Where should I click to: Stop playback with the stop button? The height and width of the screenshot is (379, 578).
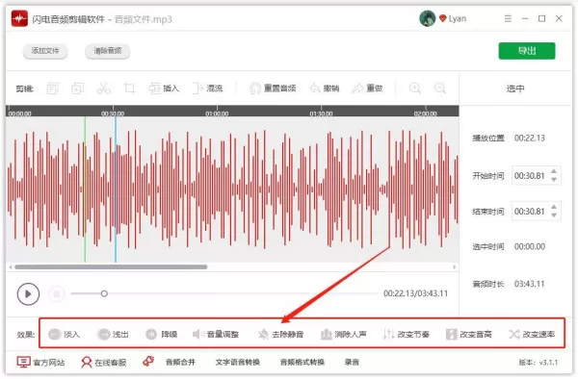57,294
